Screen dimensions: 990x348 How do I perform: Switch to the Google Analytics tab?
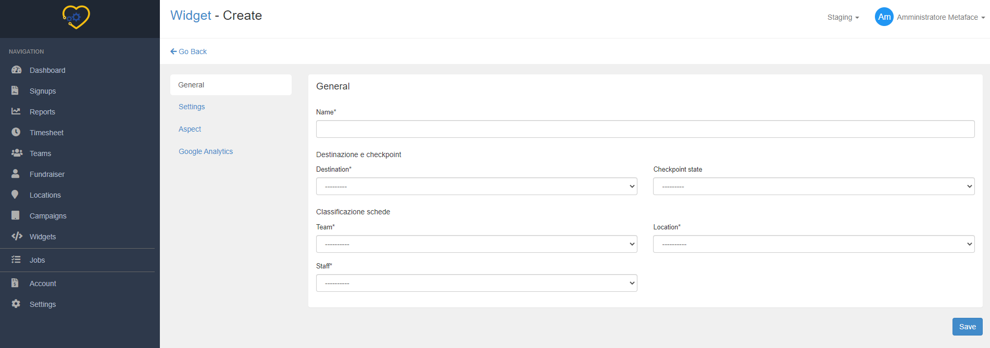[206, 151]
